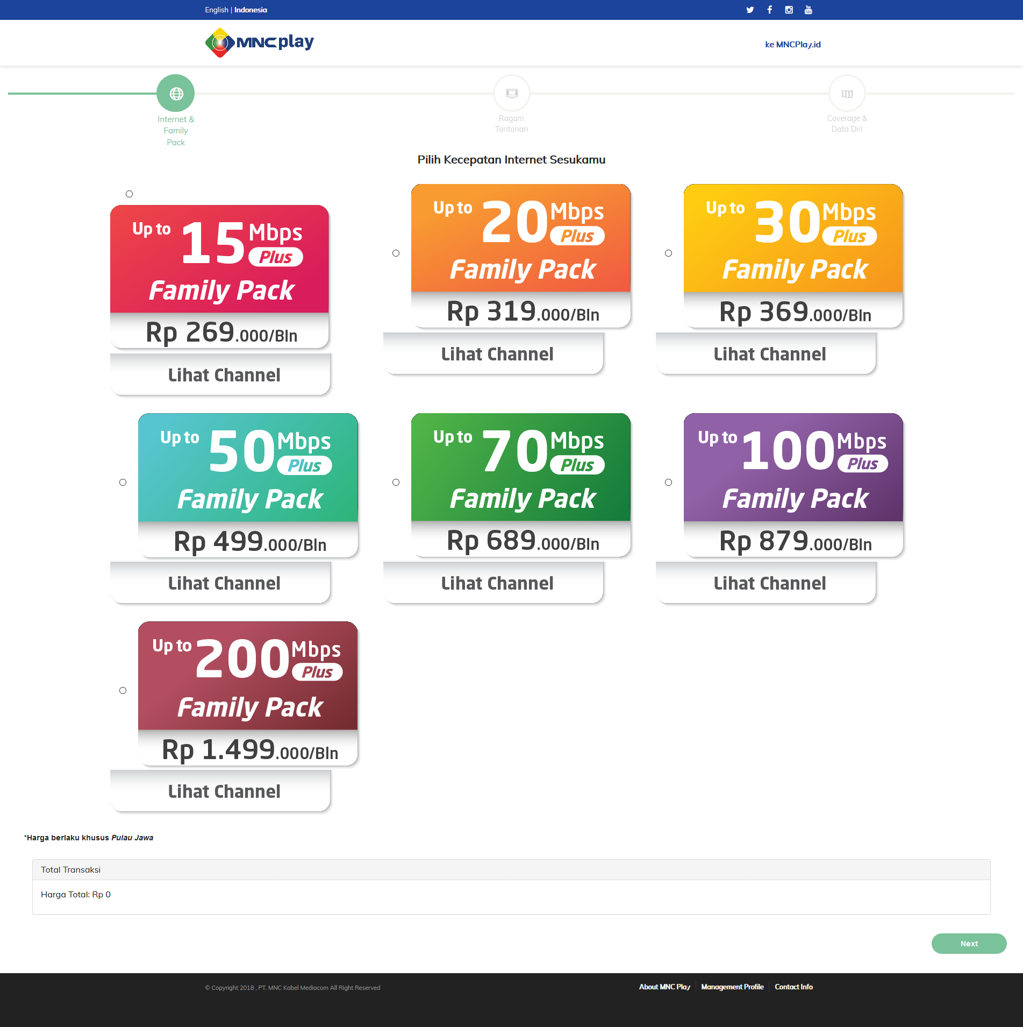The height and width of the screenshot is (1027, 1023).
Task: Click the Harga berlaku khusus Pulau Jawa note
Action: (x=89, y=838)
